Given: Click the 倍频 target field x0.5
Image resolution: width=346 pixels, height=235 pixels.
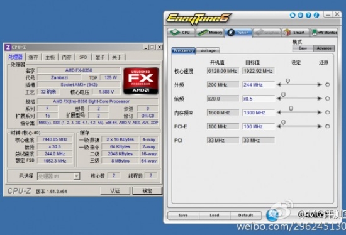Looking at the screenshot, I should tap(259, 99).
